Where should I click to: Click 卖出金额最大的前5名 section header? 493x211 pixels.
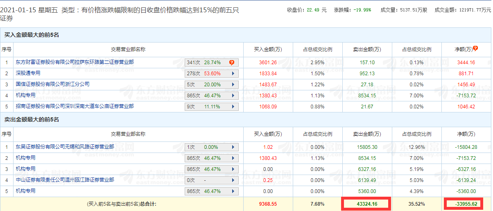tap(32, 120)
